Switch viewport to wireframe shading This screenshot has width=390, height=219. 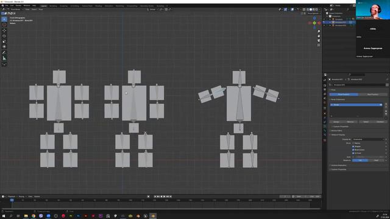coord(307,10)
